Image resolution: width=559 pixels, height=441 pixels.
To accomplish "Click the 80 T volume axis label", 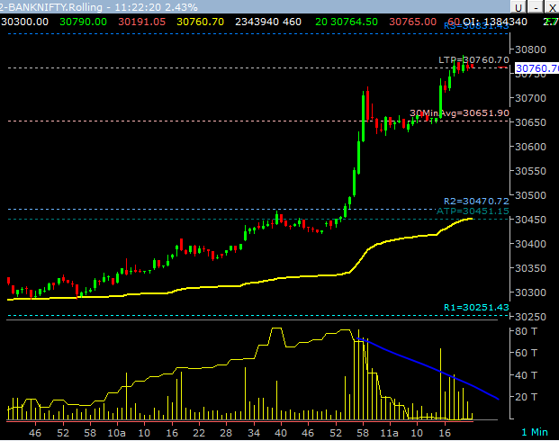I will (x=526, y=331).
